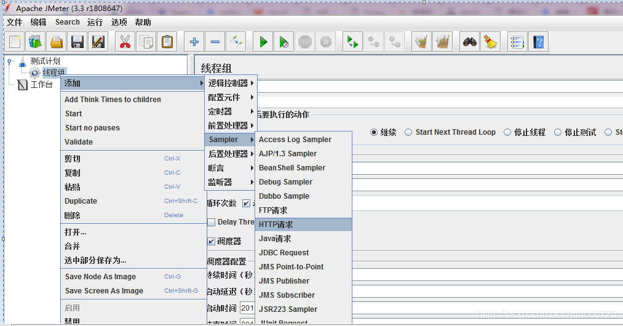
Task: Open the 编辑 menu
Action: pyautogui.click(x=39, y=22)
